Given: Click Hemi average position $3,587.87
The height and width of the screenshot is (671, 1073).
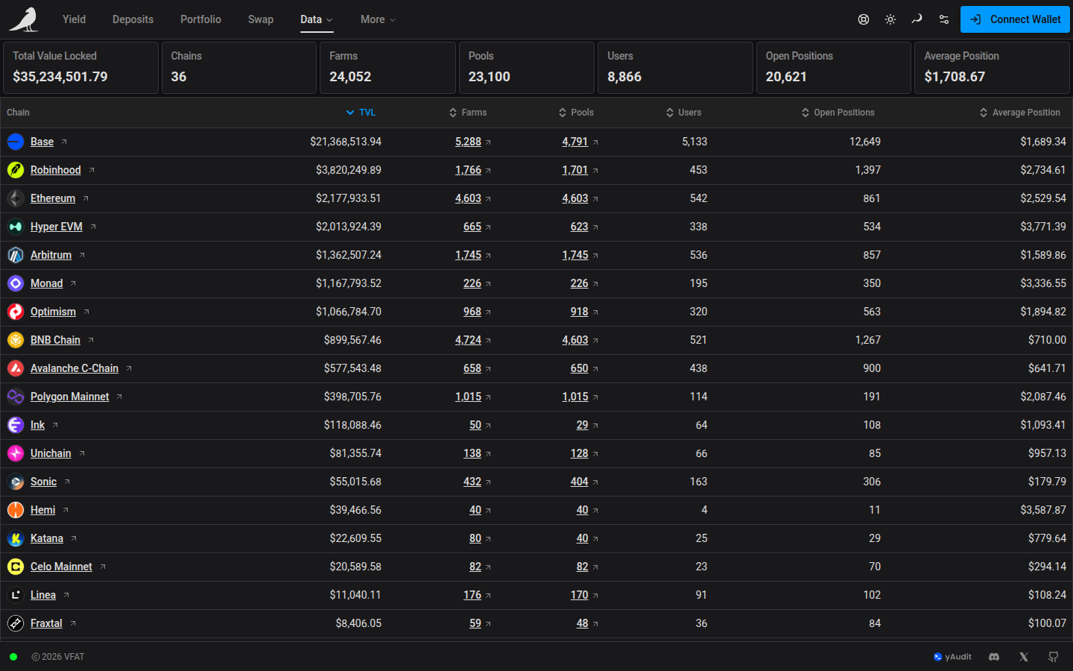Looking at the screenshot, I should (1043, 510).
